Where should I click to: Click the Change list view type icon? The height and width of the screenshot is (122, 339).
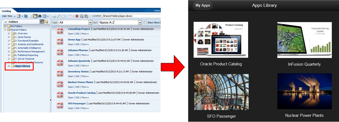[44, 16]
